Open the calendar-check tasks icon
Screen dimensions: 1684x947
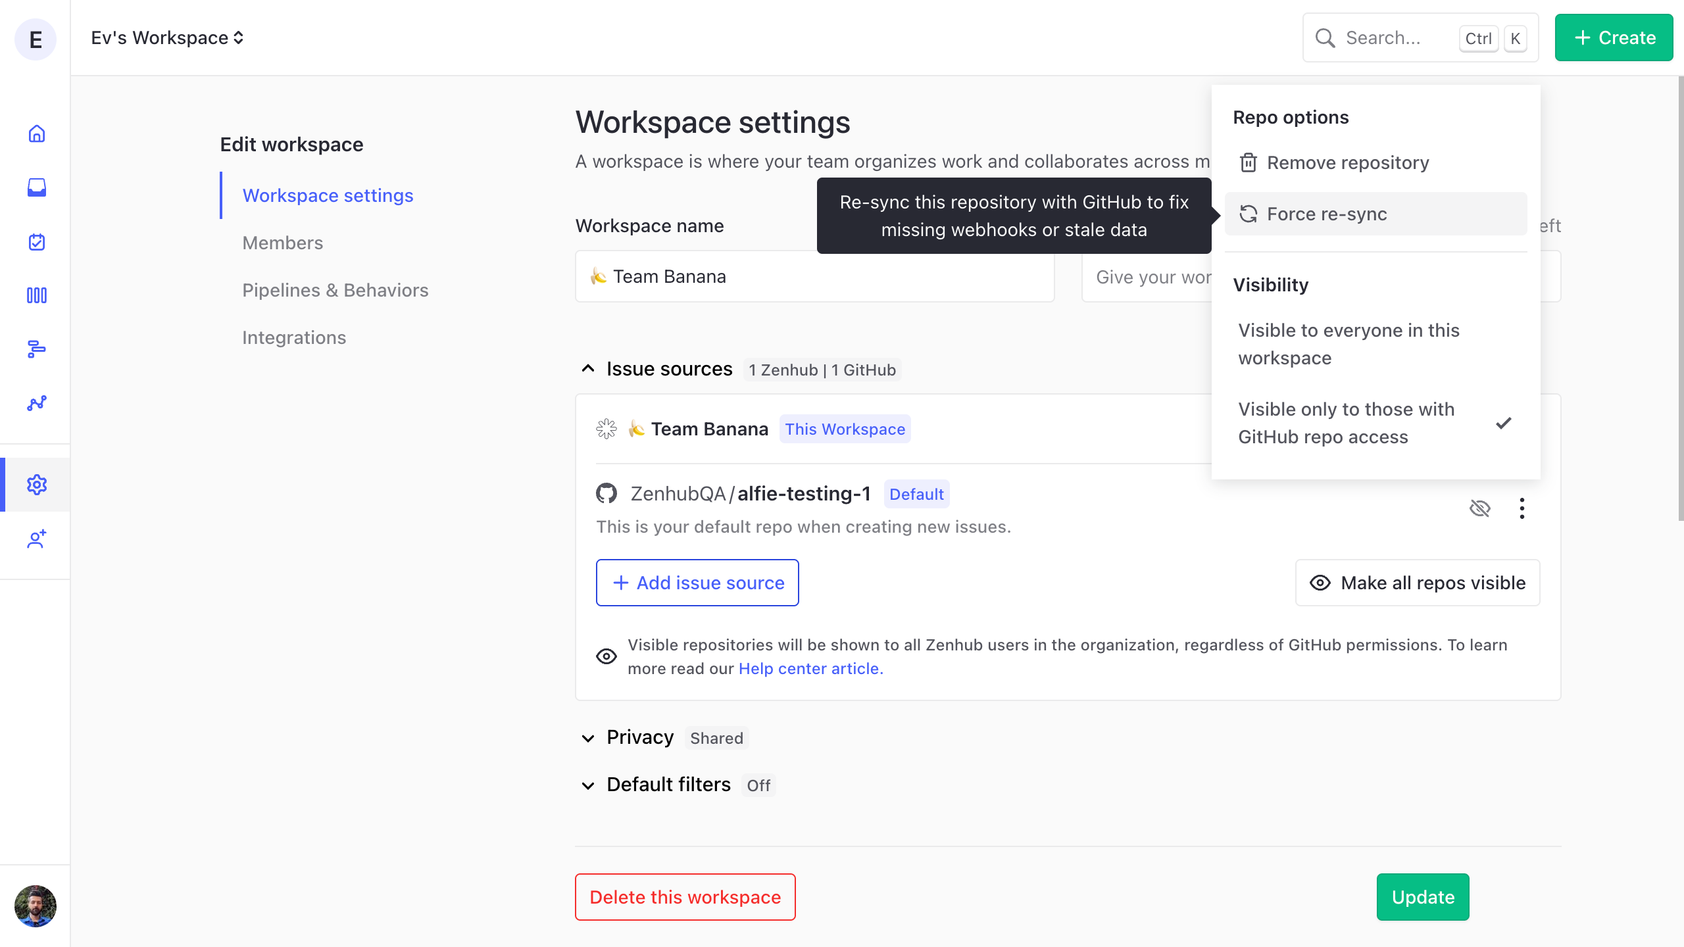[37, 241]
